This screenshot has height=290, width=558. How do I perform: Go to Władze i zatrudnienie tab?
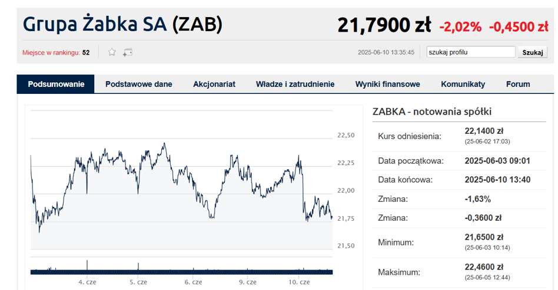tap(295, 84)
